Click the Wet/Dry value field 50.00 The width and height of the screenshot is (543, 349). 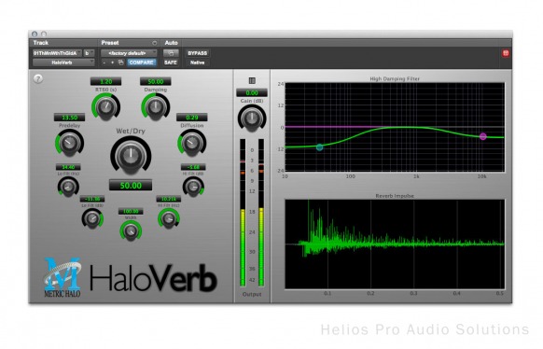pyautogui.click(x=131, y=186)
